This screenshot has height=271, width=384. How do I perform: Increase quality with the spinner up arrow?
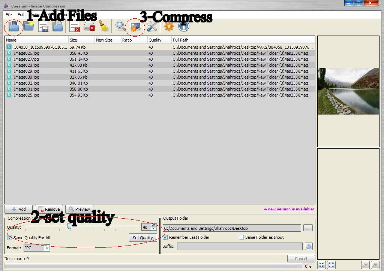pyautogui.click(x=154, y=225)
